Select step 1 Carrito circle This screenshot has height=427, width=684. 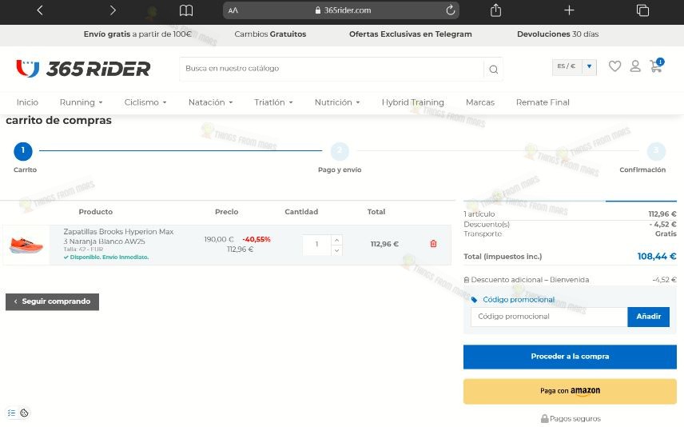[x=23, y=151]
